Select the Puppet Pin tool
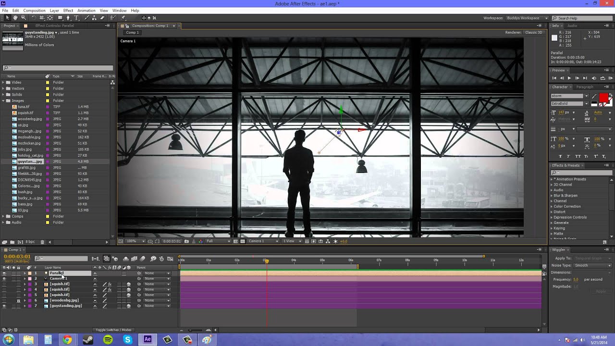 point(123,18)
